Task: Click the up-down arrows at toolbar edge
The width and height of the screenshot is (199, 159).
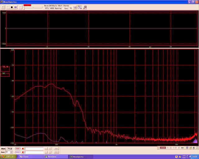Action: tap(197, 148)
